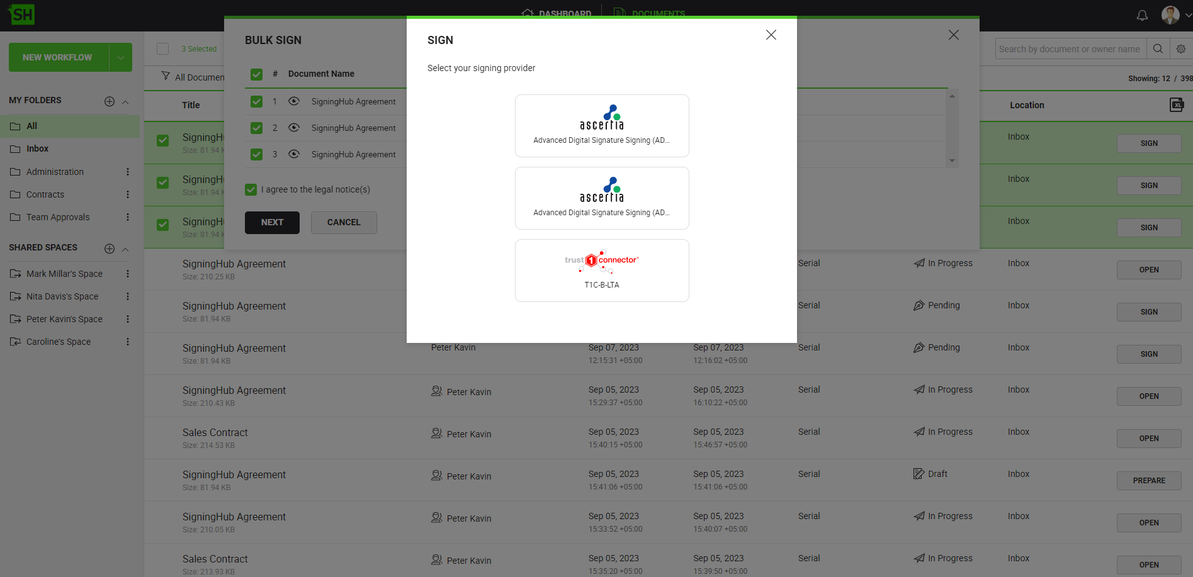Preview document 1 with eye icon
The image size is (1193, 577).
(x=294, y=101)
